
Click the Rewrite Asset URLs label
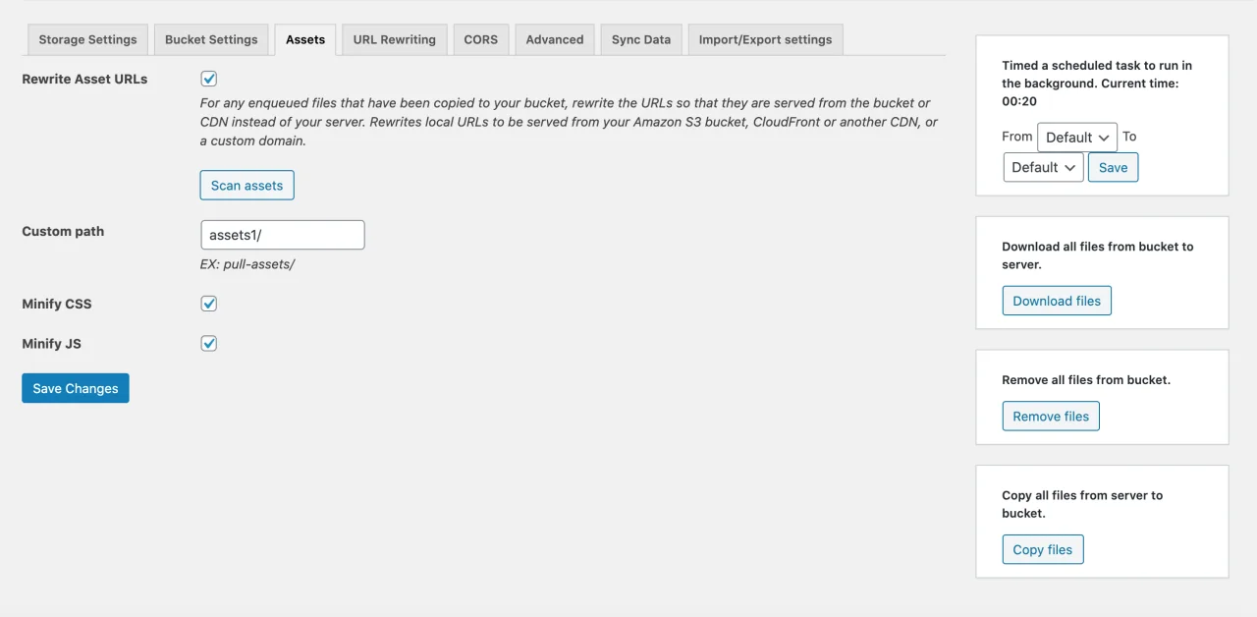84,79
